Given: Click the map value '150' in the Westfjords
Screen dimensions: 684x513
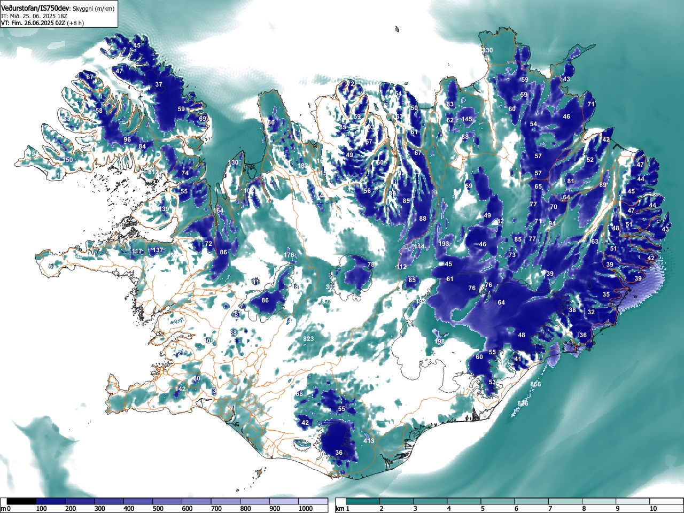Looking at the screenshot, I should (68, 160).
